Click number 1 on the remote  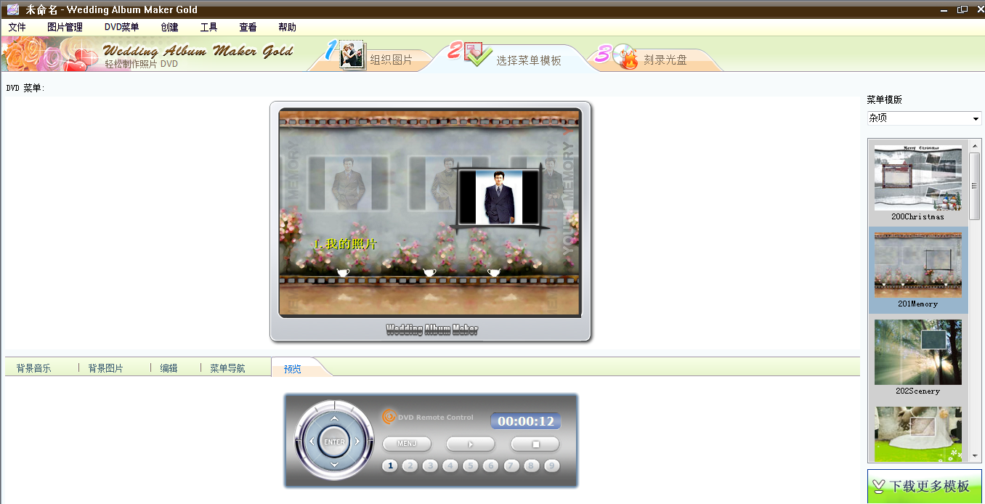click(x=390, y=466)
